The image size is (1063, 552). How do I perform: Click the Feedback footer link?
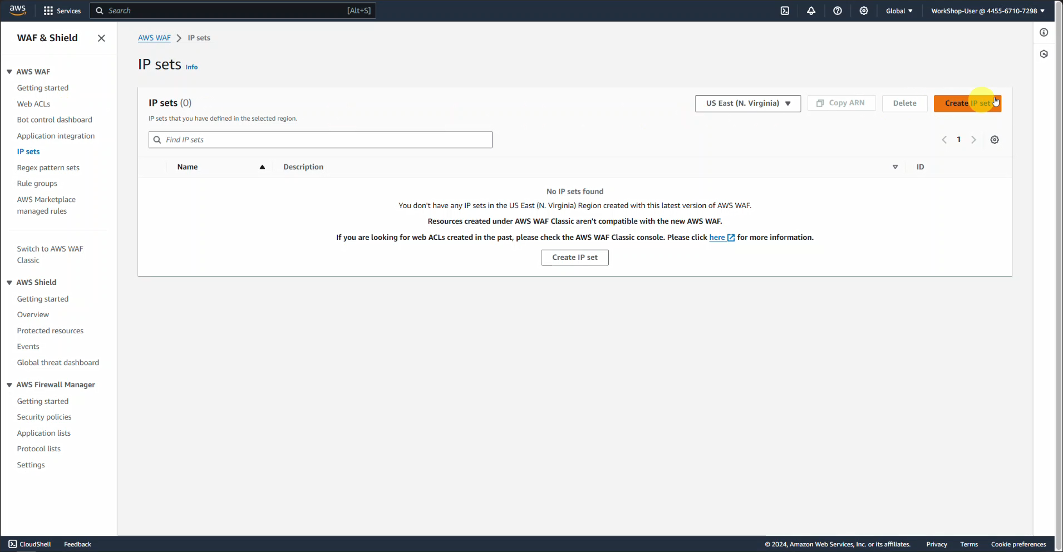click(77, 544)
